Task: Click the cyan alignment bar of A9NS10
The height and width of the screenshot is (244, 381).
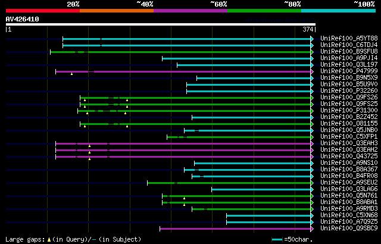Action: [x=252, y=164]
